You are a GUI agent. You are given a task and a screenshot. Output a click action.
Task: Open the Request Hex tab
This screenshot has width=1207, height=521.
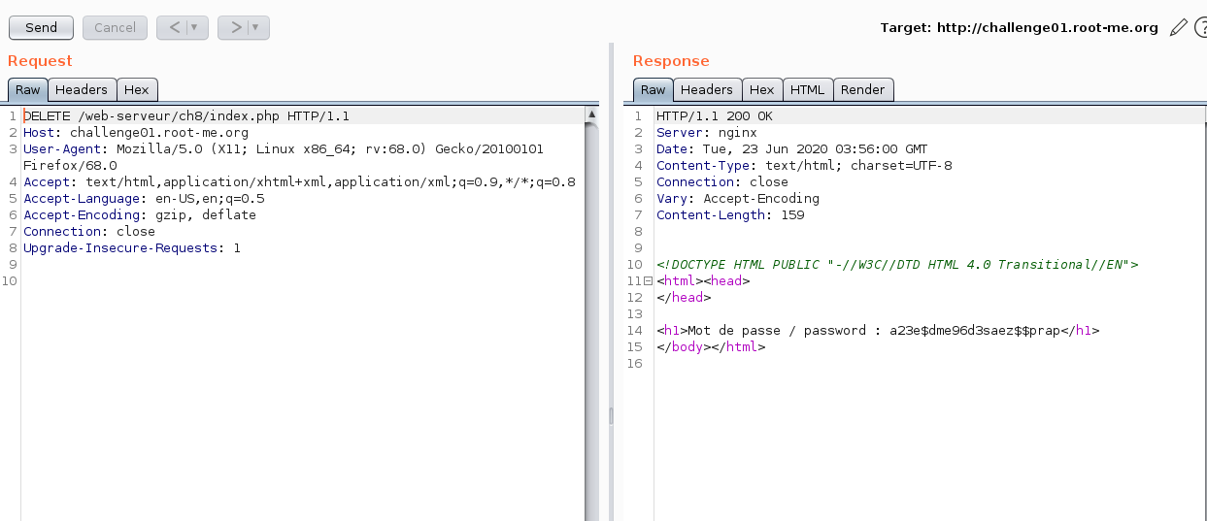pos(137,90)
